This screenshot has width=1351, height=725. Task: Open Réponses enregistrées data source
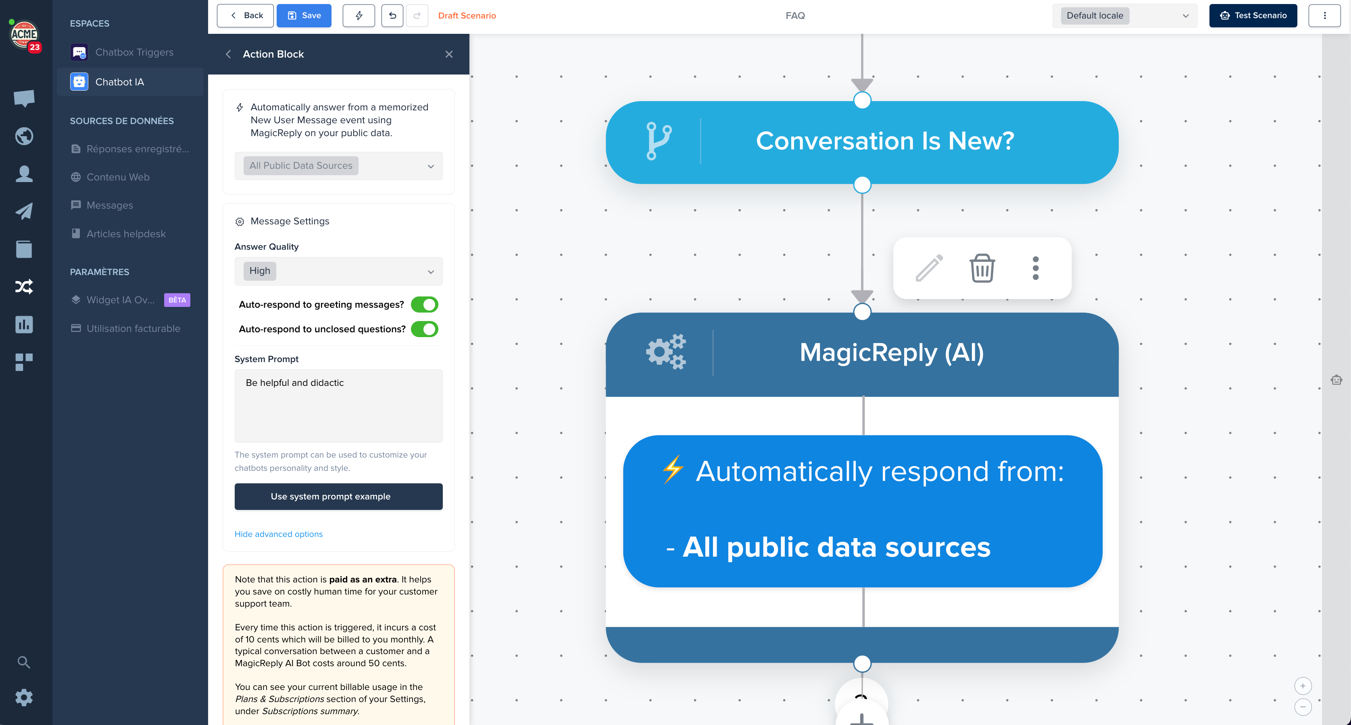click(x=130, y=149)
